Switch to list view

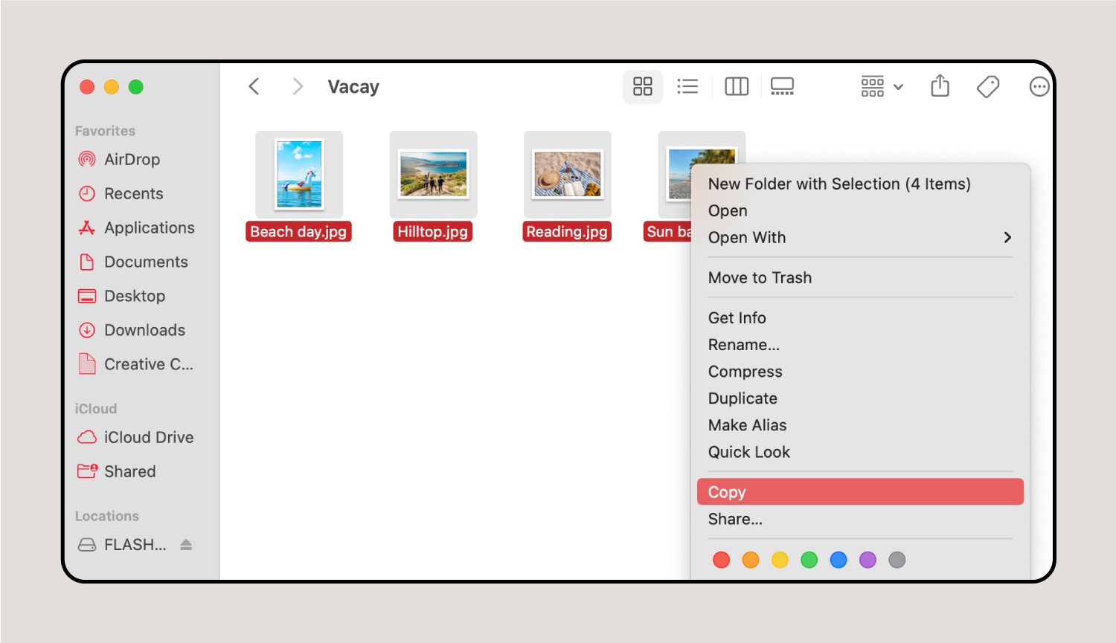[x=687, y=86]
